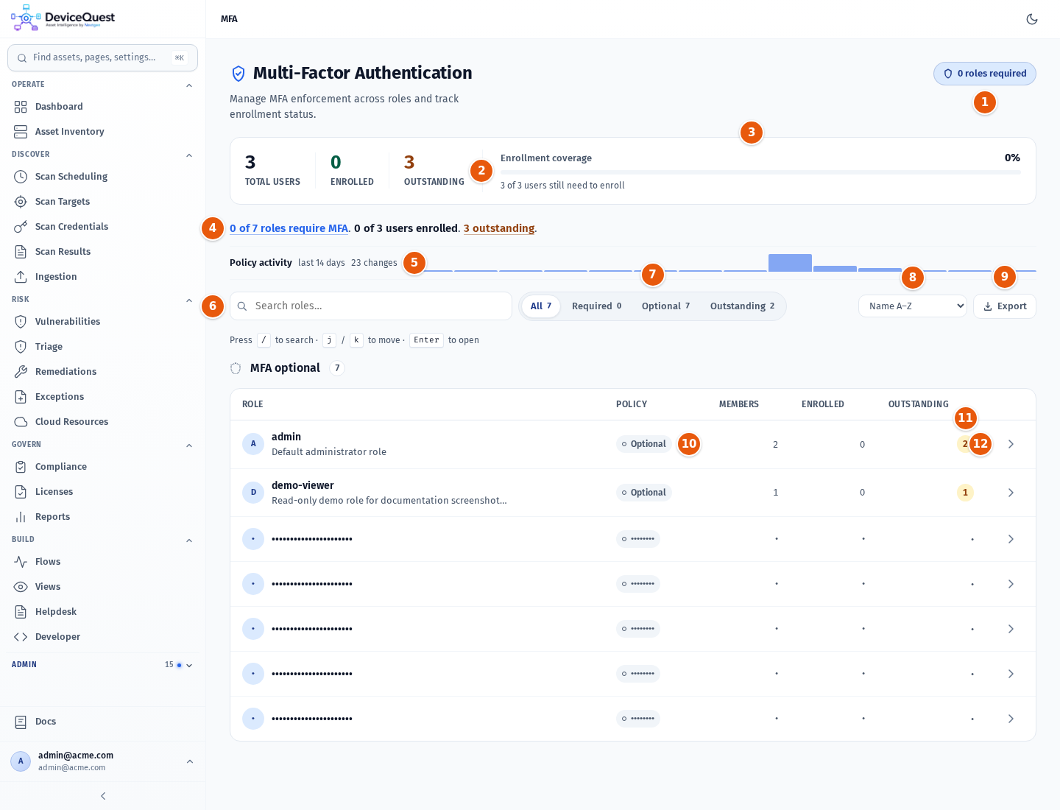
Task: Click the Enrollment coverage progress bar
Action: 760,172
